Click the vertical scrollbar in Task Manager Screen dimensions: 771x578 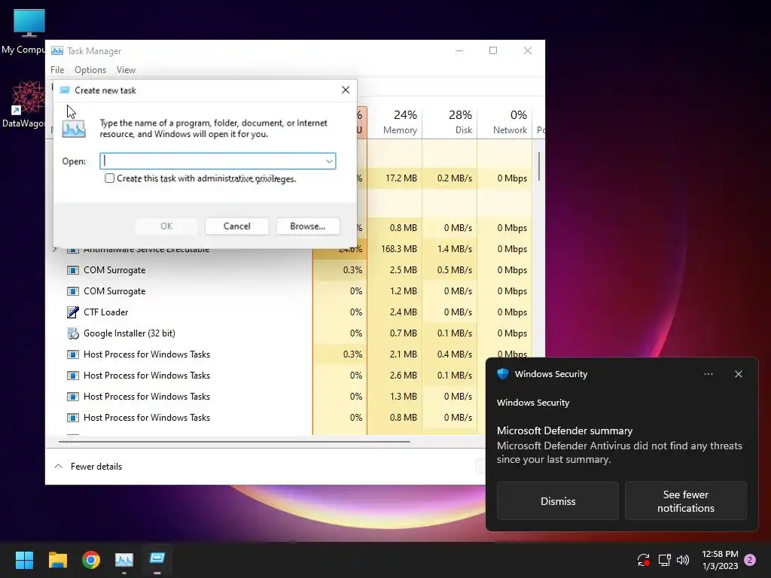[539, 166]
